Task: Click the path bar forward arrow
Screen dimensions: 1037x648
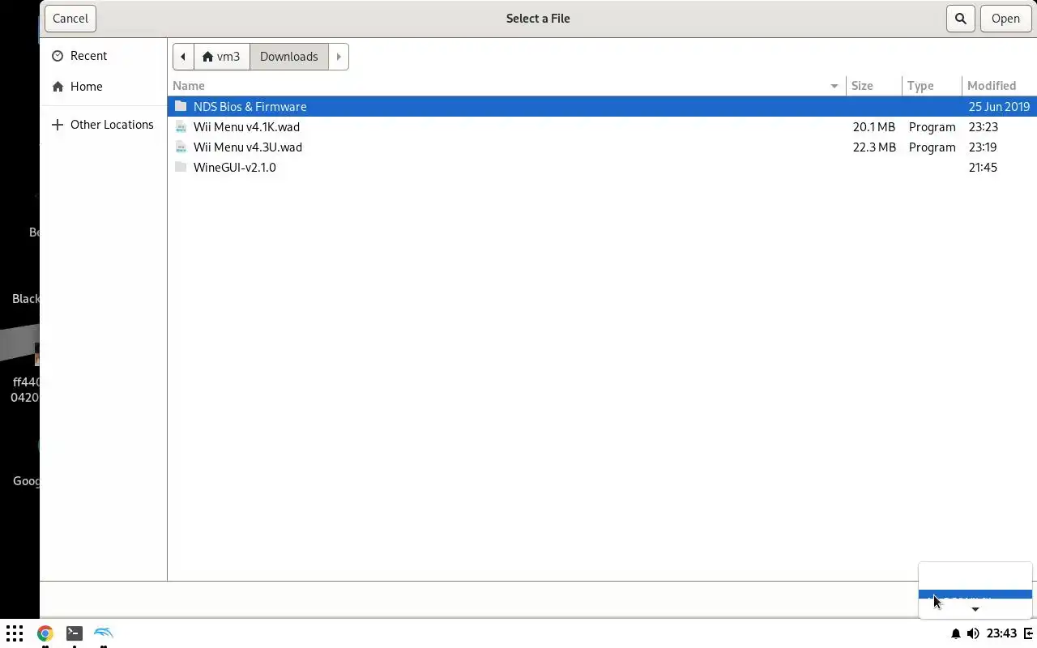Action: (x=339, y=57)
